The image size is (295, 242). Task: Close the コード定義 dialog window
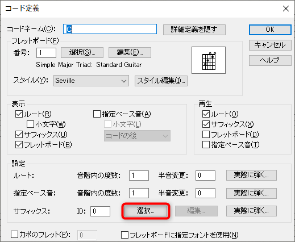point(286,9)
